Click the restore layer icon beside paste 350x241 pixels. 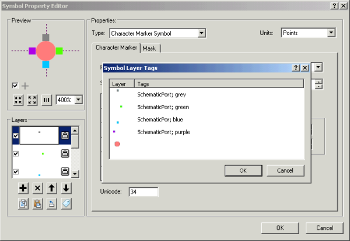52,204
